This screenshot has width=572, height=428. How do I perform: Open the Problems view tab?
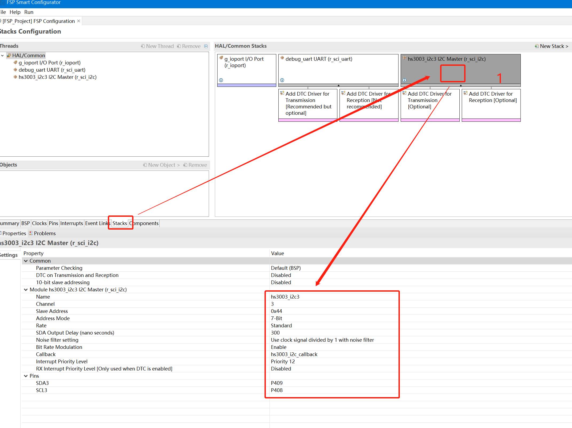(42, 233)
